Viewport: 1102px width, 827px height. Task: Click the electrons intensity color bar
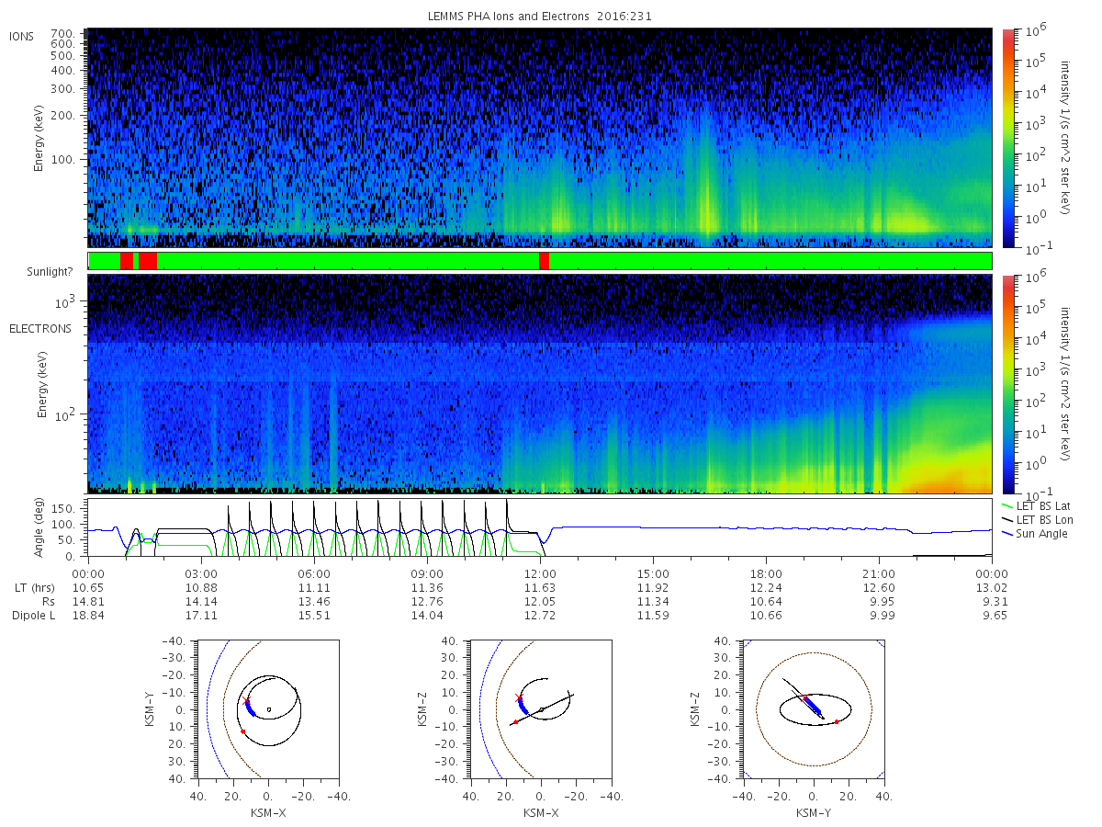coord(1007,383)
